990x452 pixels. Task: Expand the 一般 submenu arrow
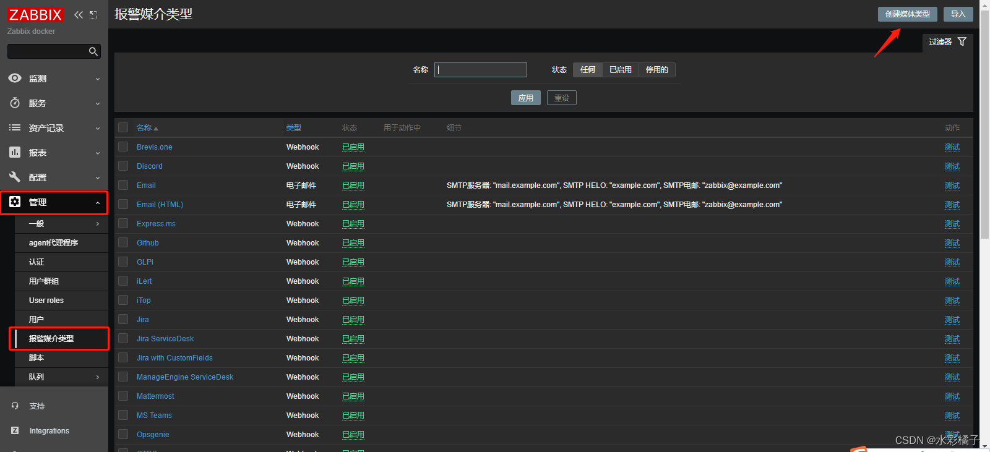pyautogui.click(x=98, y=224)
